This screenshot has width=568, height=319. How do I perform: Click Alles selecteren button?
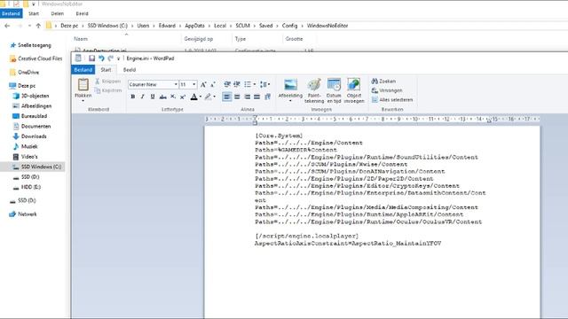pyautogui.click(x=392, y=99)
